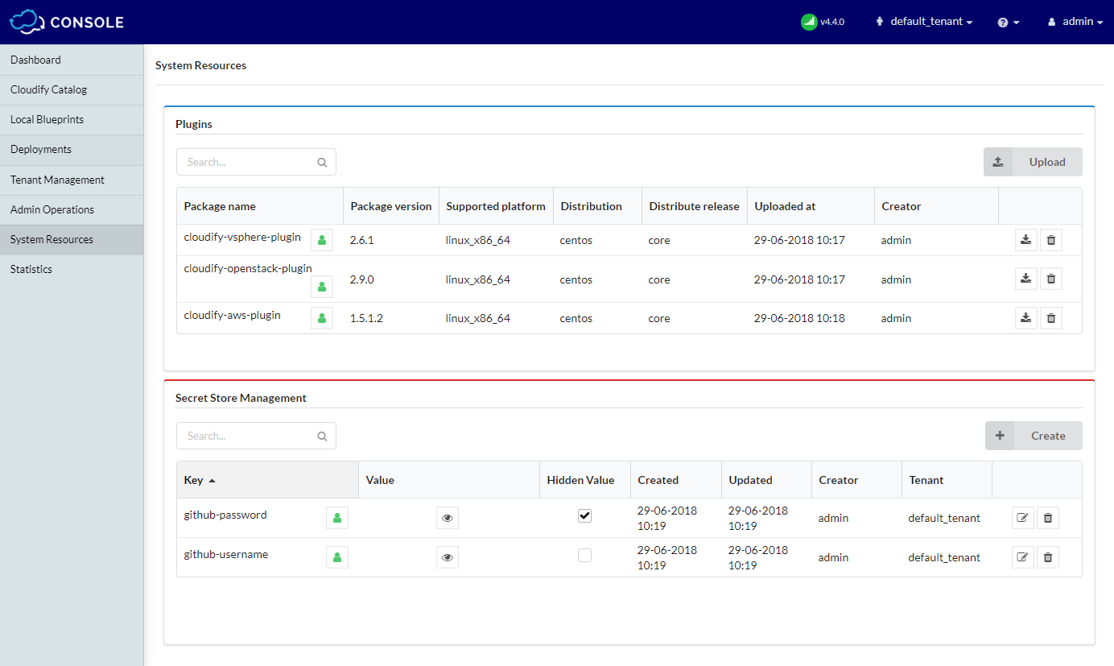Click the Created column header in secrets
The width and height of the screenshot is (1114, 666).
pyautogui.click(x=676, y=480)
